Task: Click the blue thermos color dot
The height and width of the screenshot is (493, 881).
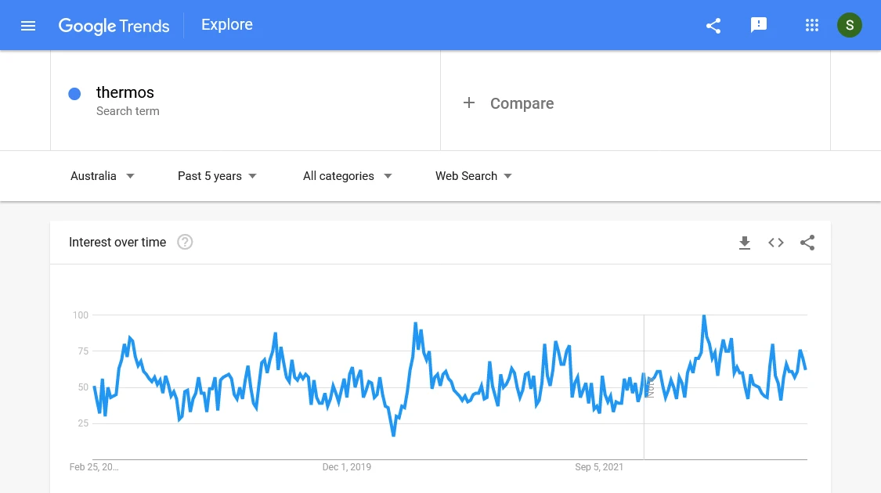Action: point(74,94)
